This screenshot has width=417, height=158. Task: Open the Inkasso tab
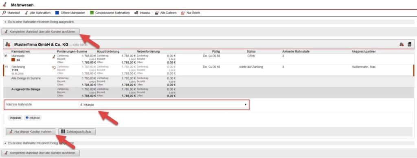pyautogui.click(x=142, y=13)
